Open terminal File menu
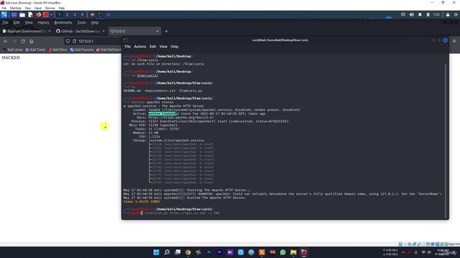Screen dimensions: 460x258 pyautogui.click(x=128, y=47)
